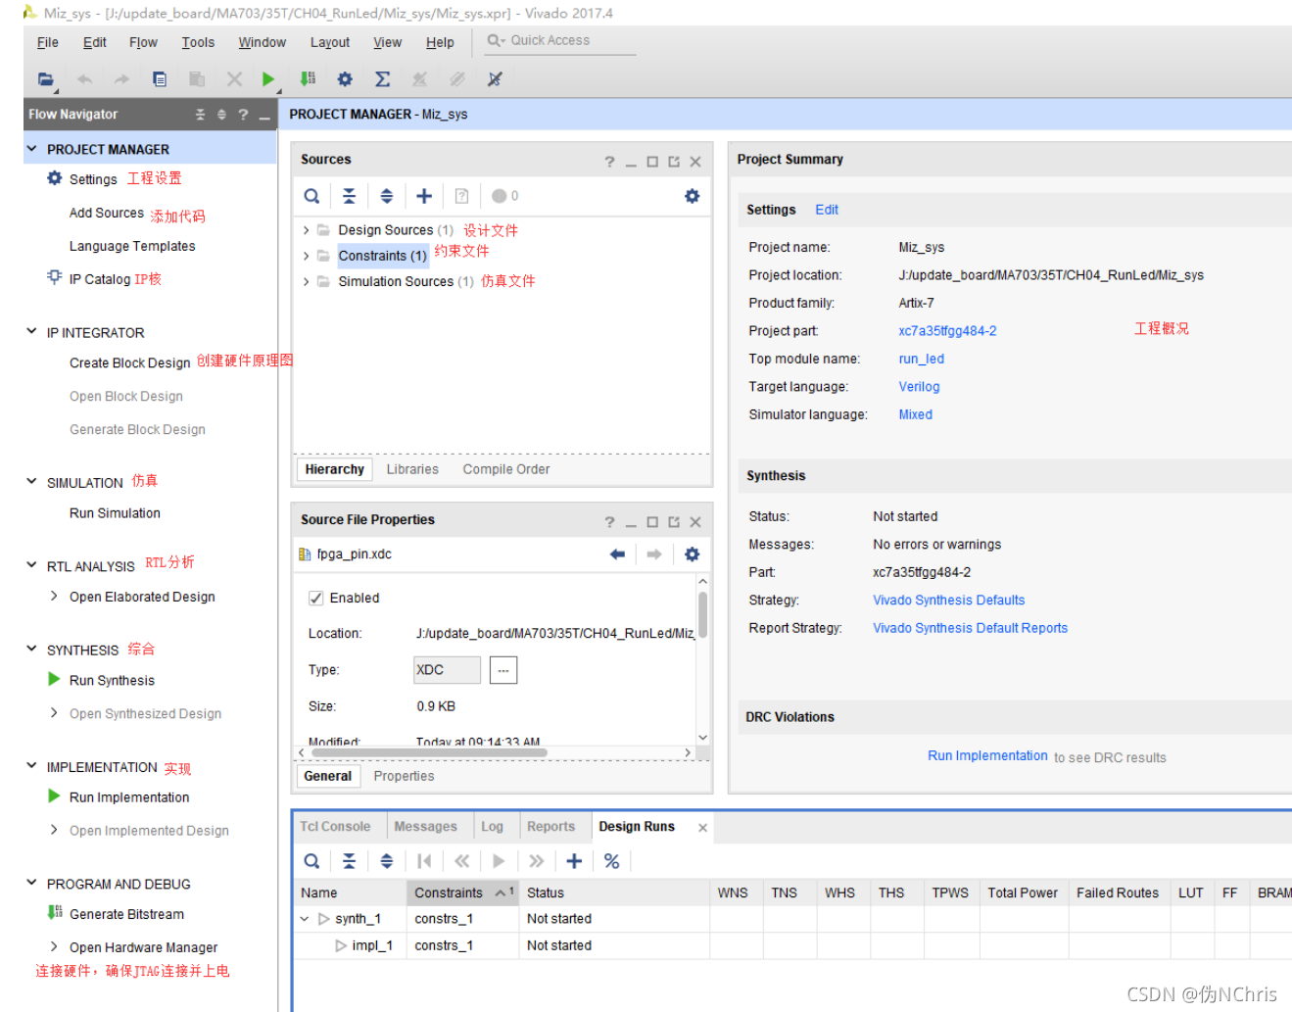Click the Edit link in Project Summary
The image size is (1292, 1012).
pos(827,210)
